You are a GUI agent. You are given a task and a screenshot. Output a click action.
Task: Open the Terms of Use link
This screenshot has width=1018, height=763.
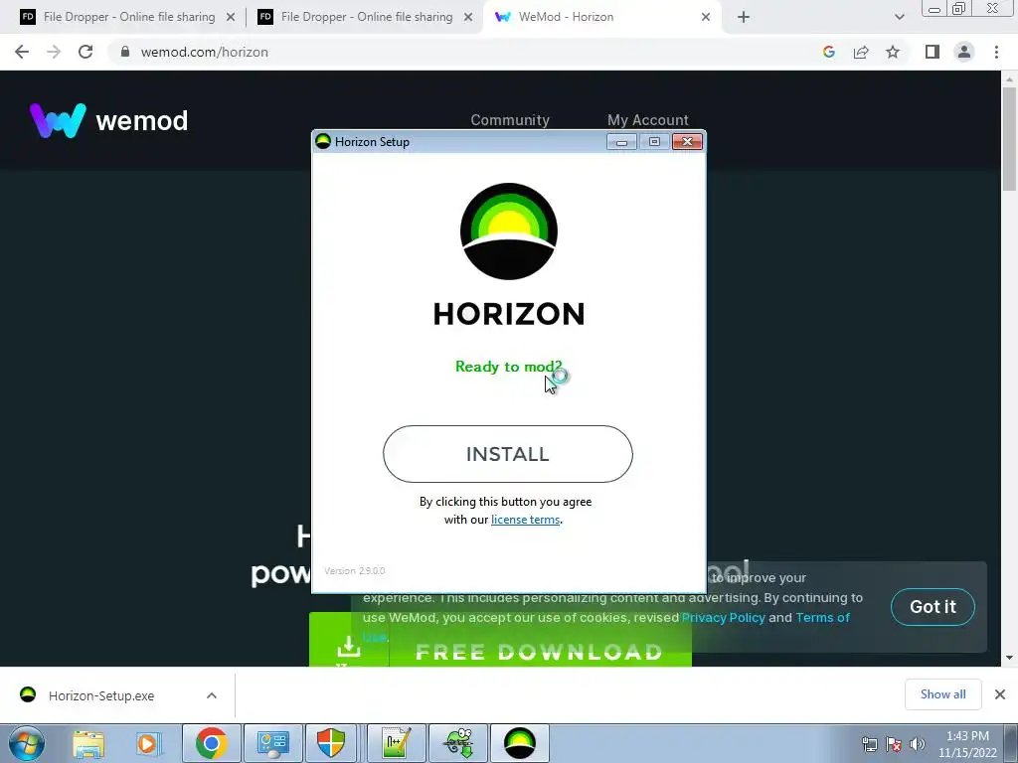tap(822, 618)
